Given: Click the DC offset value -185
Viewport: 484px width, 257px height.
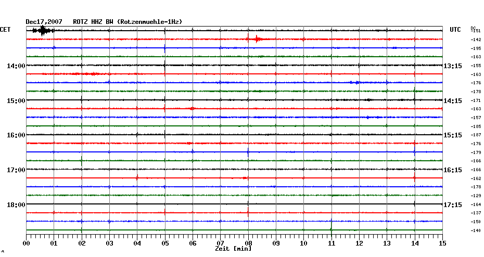Looking at the screenshot, I should [x=476, y=126].
